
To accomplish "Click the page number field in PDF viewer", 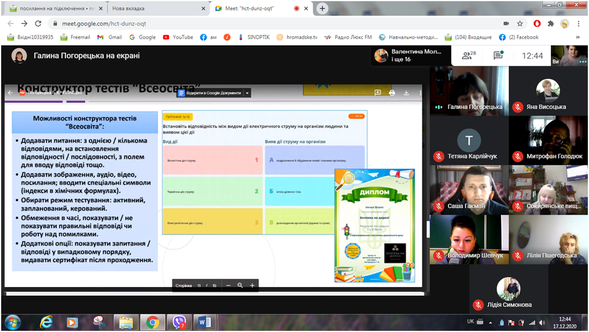I will 199,285.
